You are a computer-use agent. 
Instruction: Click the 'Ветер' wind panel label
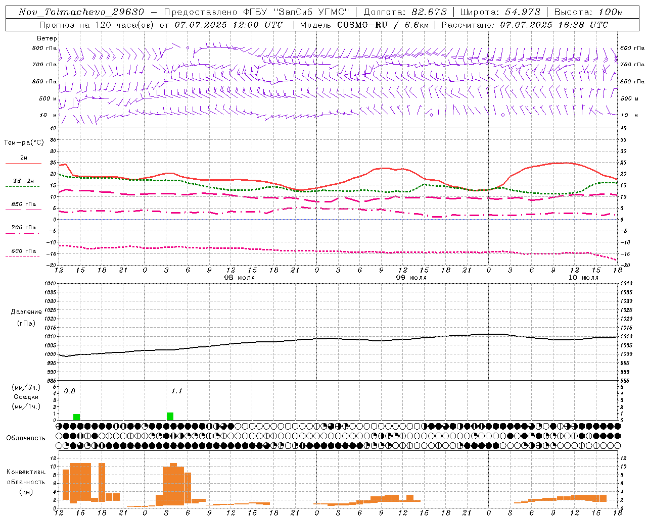(47, 38)
